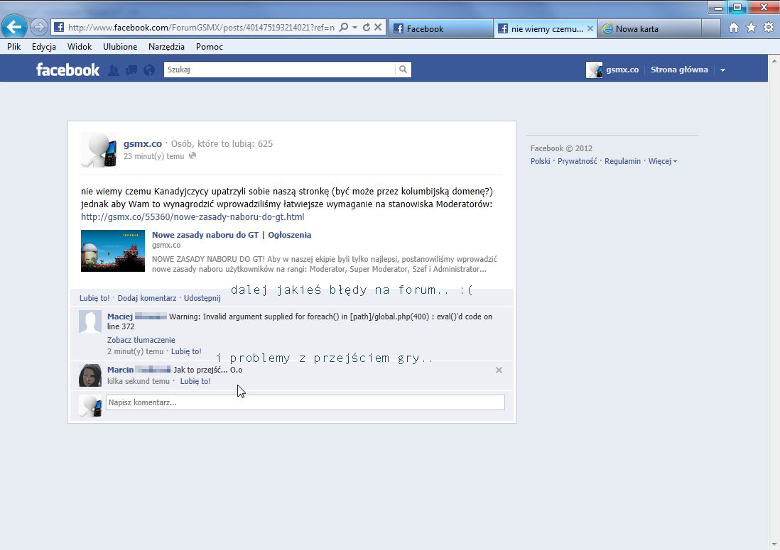Open the address bar autocomplete dropdown arrow
The width and height of the screenshot is (780, 550).
coord(355,28)
